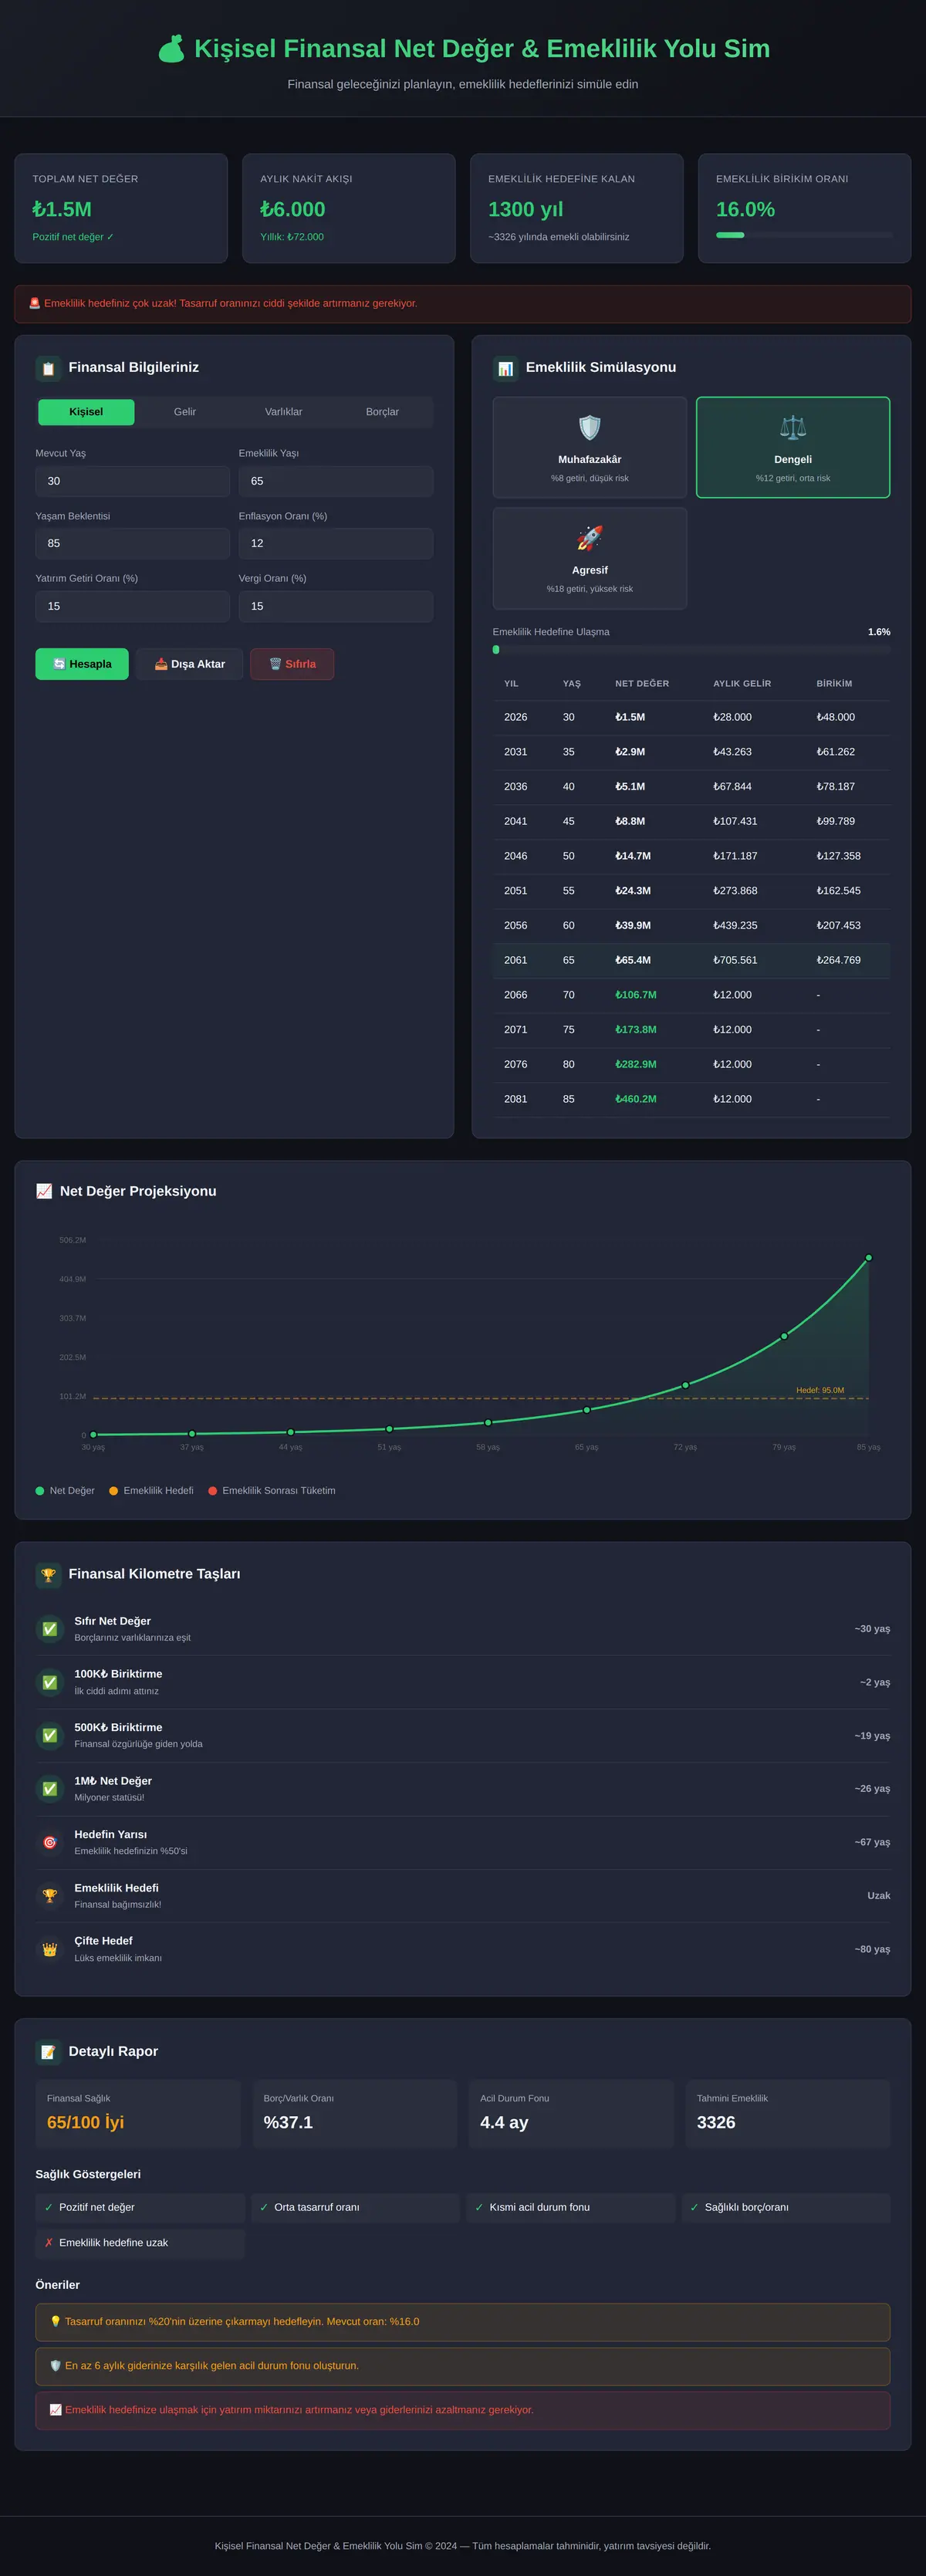Click the money bag icon in the header
Screen dimensions: 926x2576
pos(171,49)
